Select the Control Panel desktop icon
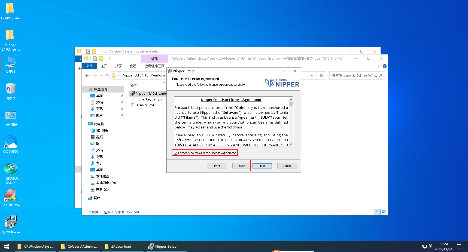Viewport: 468px width, 252px height. click(11, 116)
